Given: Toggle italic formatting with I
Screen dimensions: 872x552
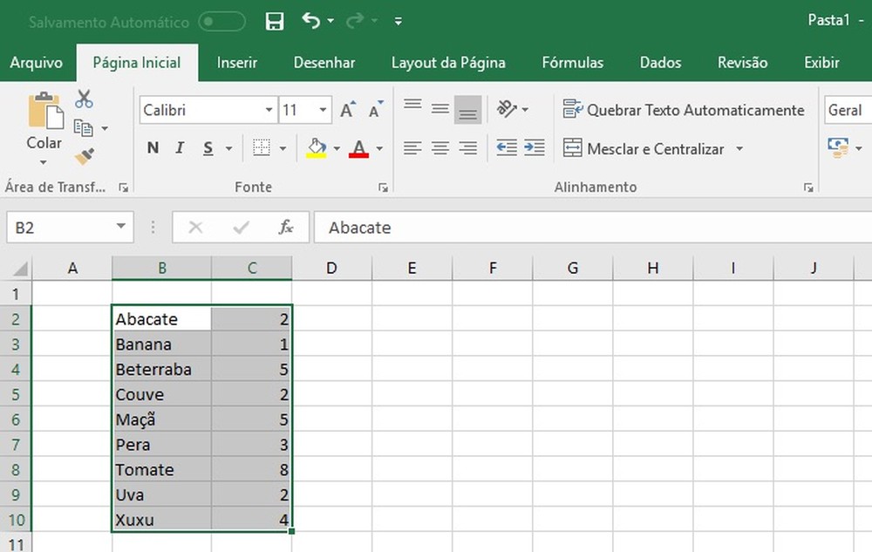Looking at the screenshot, I should click(180, 148).
